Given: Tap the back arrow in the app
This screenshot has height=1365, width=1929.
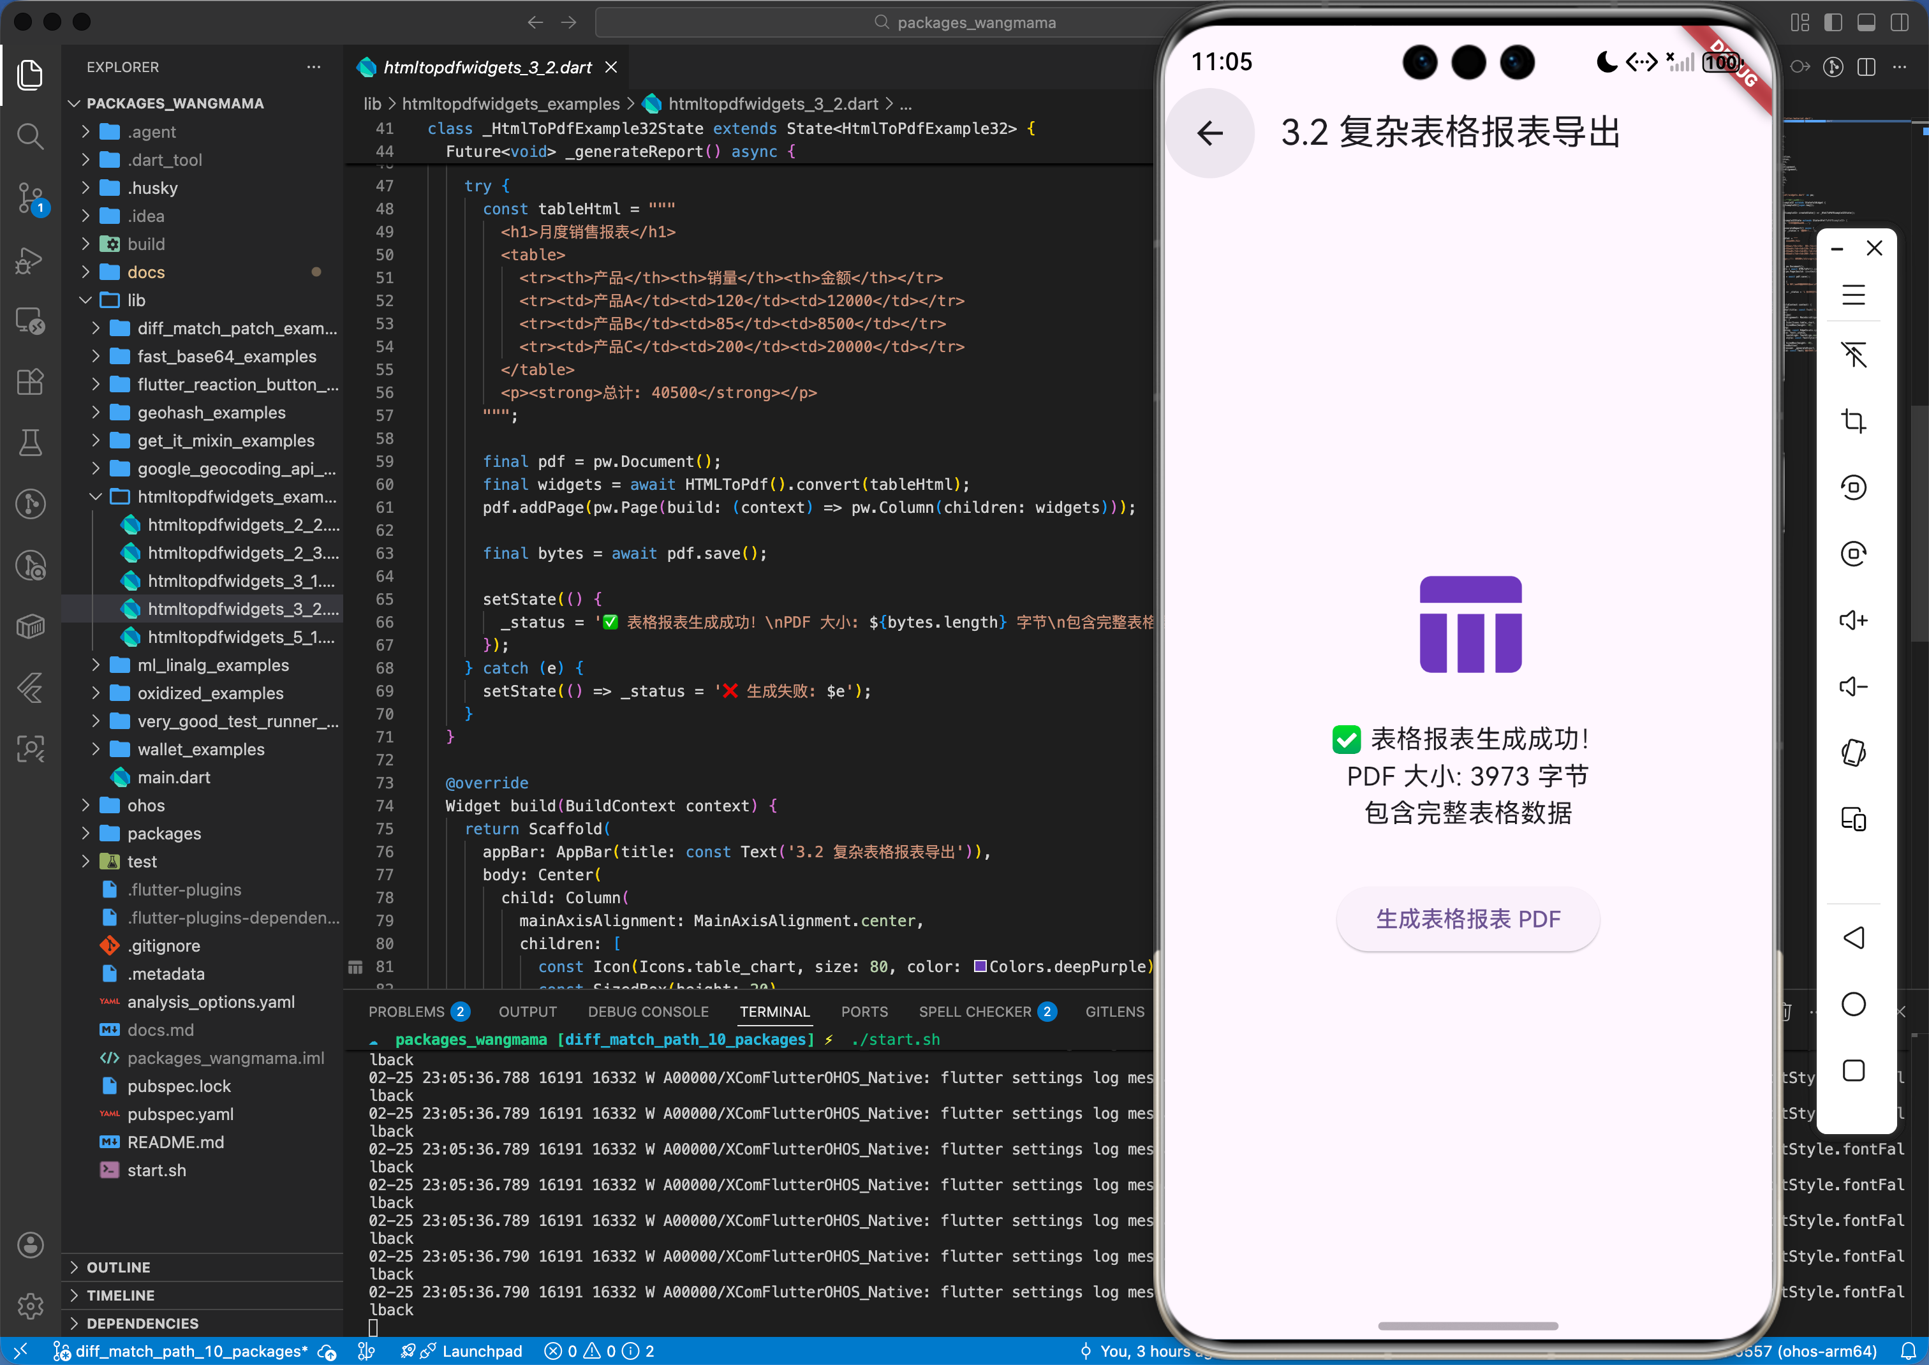Looking at the screenshot, I should coord(1209,133).
